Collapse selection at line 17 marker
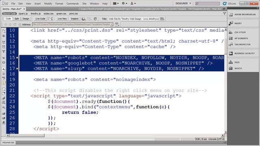 17,69
